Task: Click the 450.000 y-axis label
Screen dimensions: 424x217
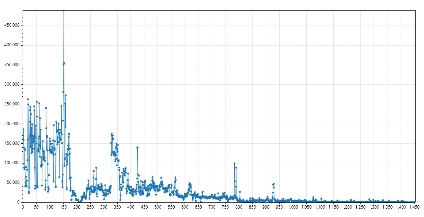Action: (11, 26)
